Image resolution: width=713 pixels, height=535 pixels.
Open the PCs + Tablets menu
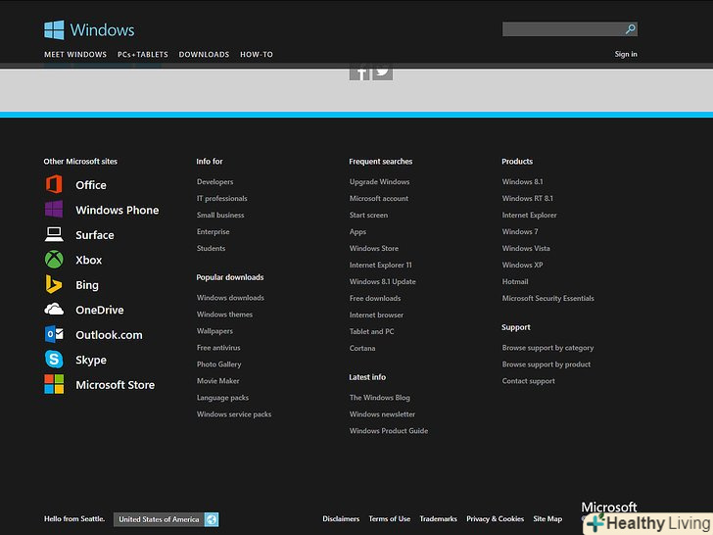143,55
